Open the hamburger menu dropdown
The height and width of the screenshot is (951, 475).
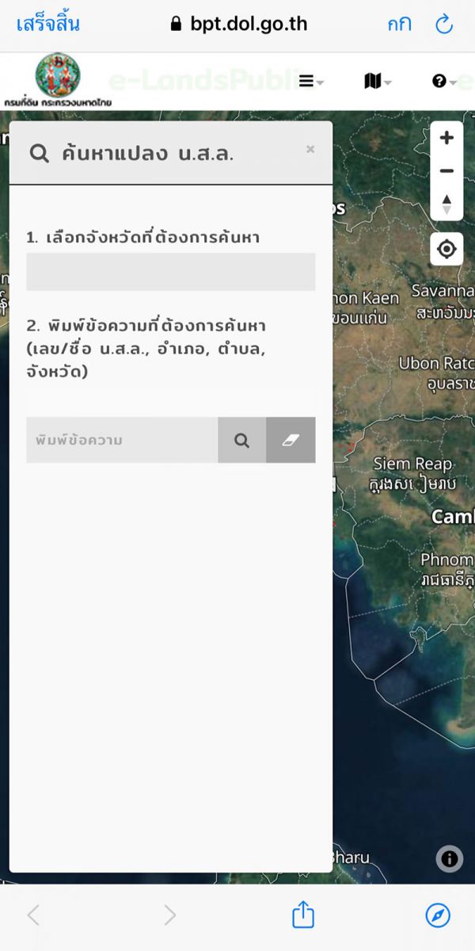coord(310,81)
